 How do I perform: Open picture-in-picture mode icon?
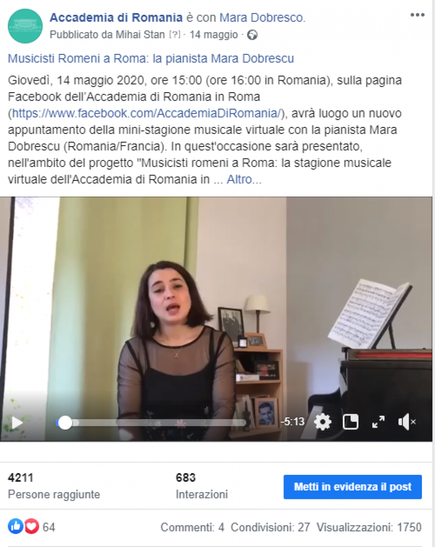(x=350, y=422)
